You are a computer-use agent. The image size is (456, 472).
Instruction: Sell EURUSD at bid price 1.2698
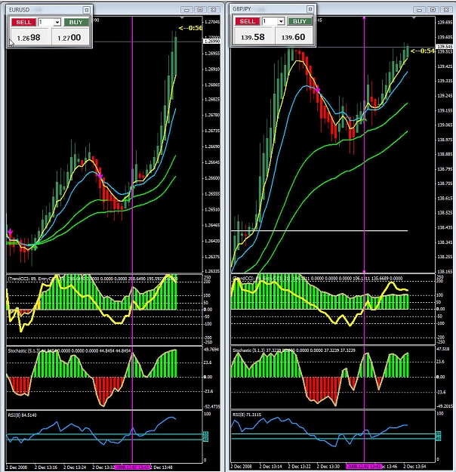[x=29, y=37]
